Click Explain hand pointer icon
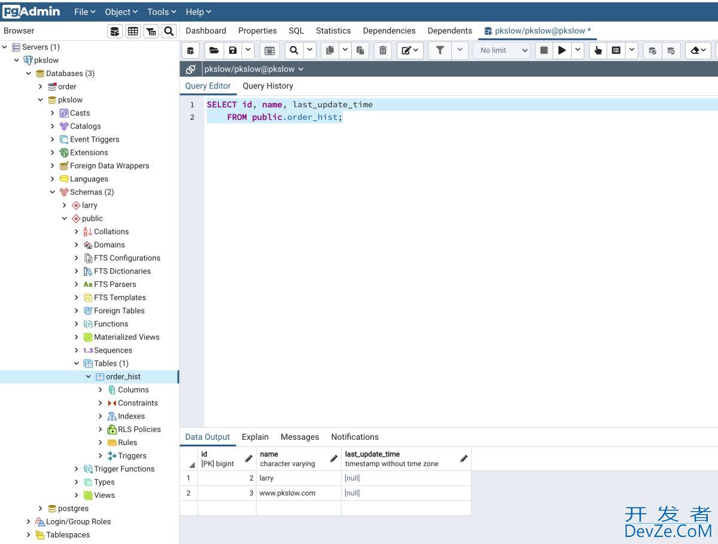Viewport: 718px width, 544px height. point(598,50)
